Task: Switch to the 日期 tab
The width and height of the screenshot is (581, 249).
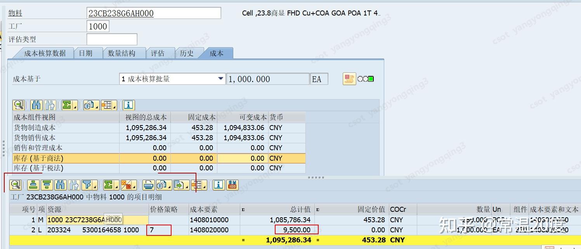Action: tap(88, 53)
